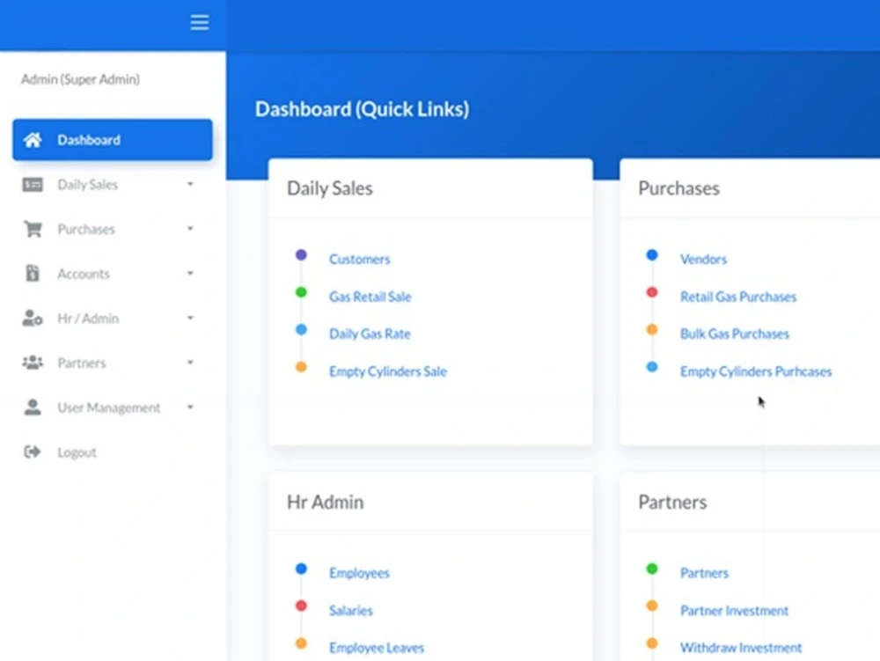Expand the Partners sidebar dropdown arrow
This screenshot has height=661, width=880.
(190, 363)
